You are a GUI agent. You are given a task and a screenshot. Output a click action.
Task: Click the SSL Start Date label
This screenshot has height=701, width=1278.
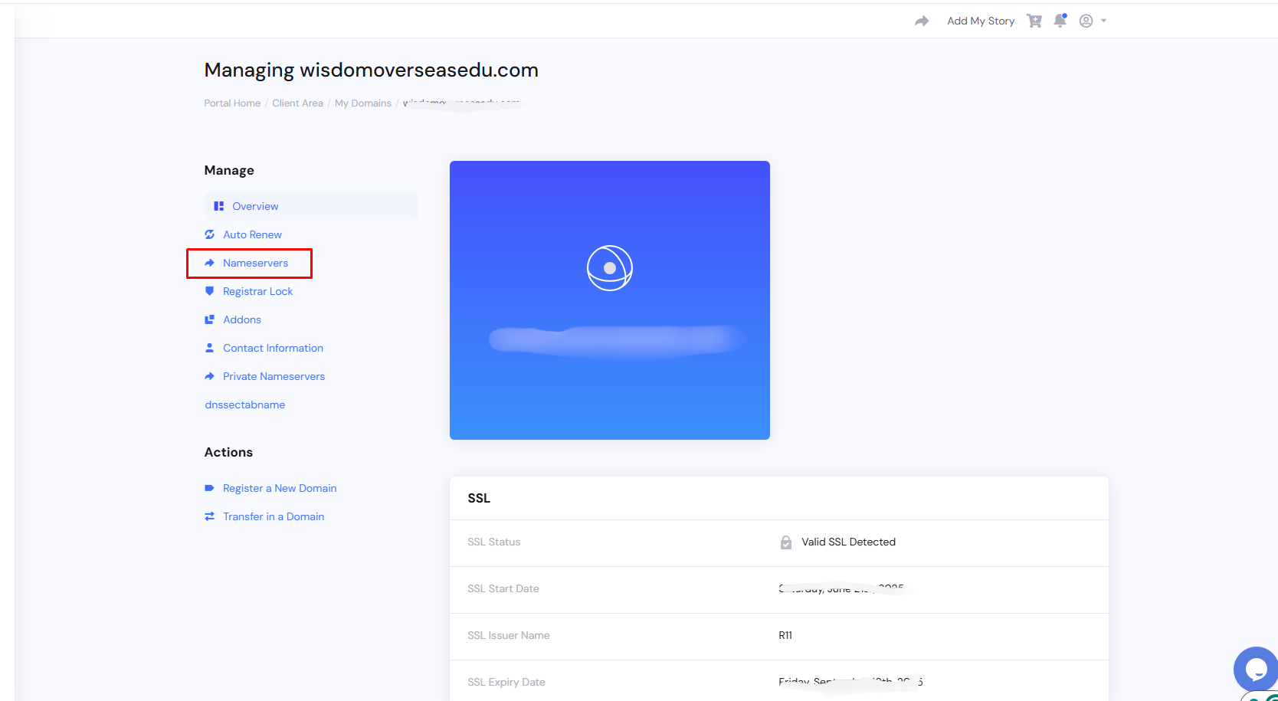503,588
